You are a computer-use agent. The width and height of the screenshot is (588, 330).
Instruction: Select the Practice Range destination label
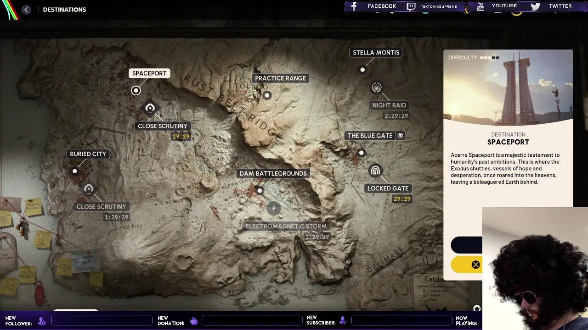[280, 78]
